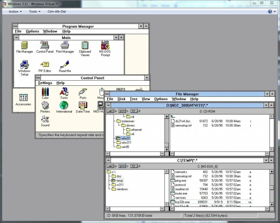Select the w311 folder under c:\
Image resolution: width=280 pixels, height=223 pixels.
point(118,185)
